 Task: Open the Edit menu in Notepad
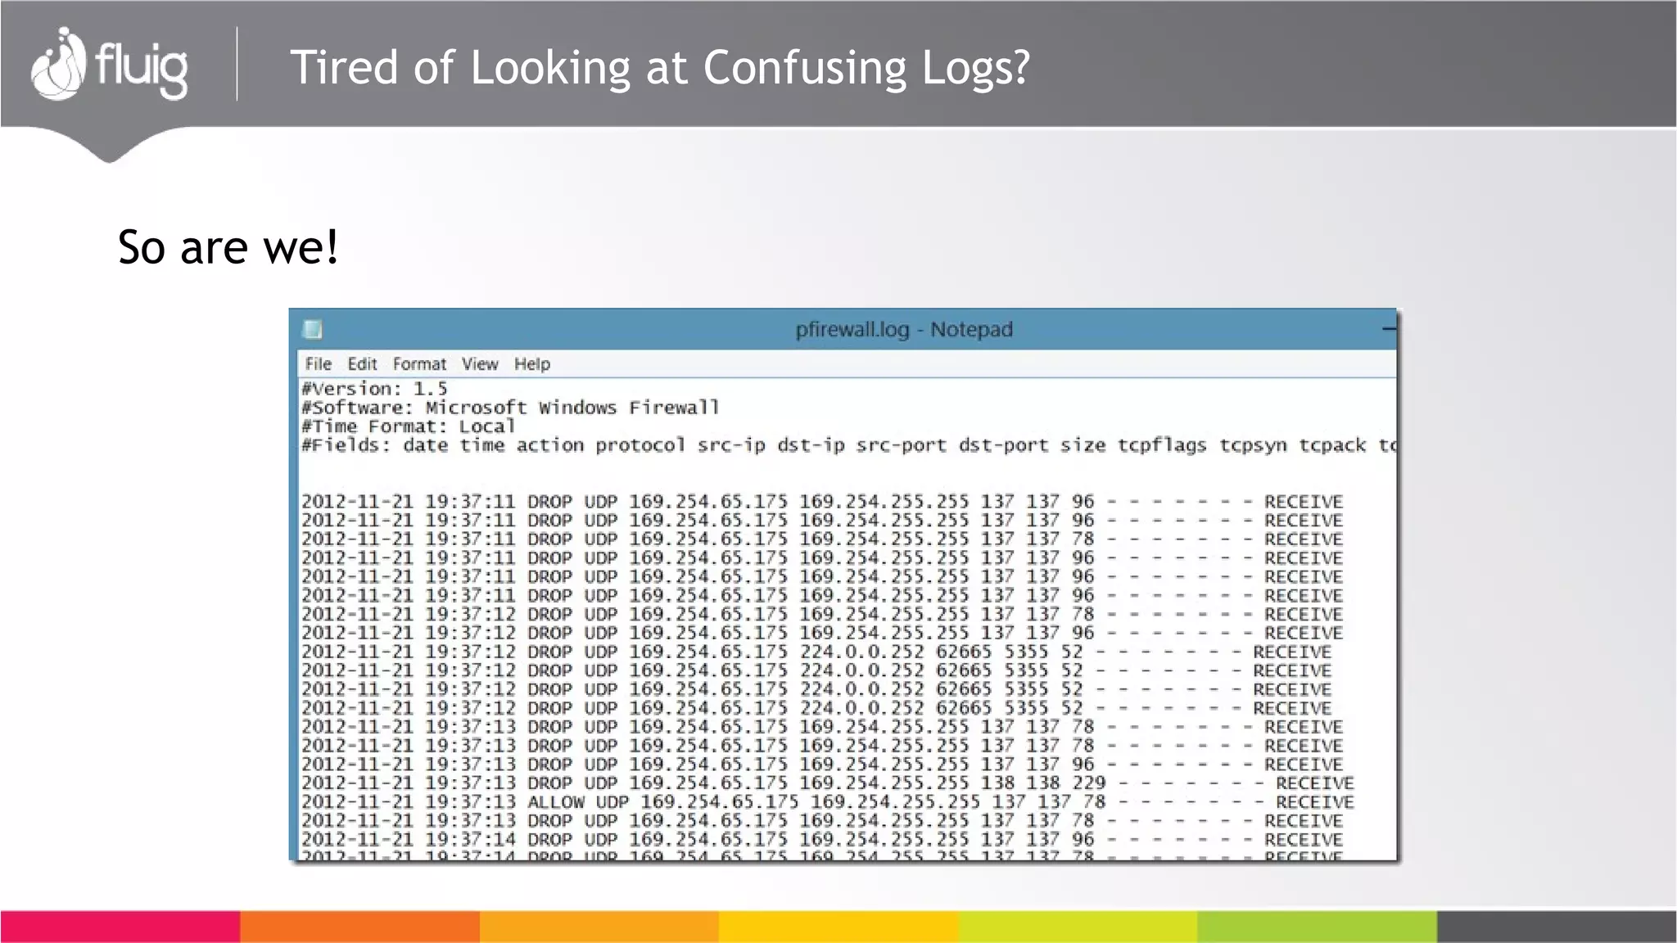click(362, 363)
